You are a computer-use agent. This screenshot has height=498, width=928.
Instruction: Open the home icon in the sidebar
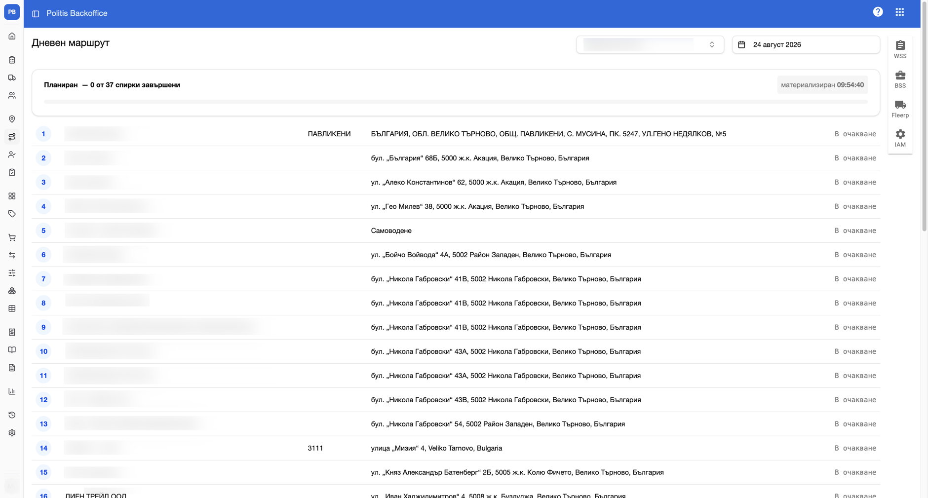[x=12, y=36]
